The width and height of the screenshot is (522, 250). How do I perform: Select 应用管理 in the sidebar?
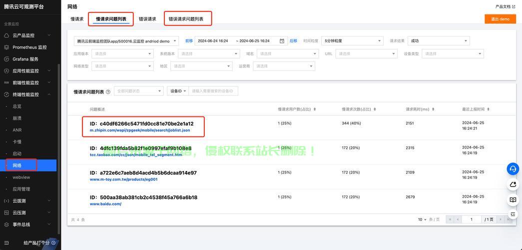pos(21,189)
